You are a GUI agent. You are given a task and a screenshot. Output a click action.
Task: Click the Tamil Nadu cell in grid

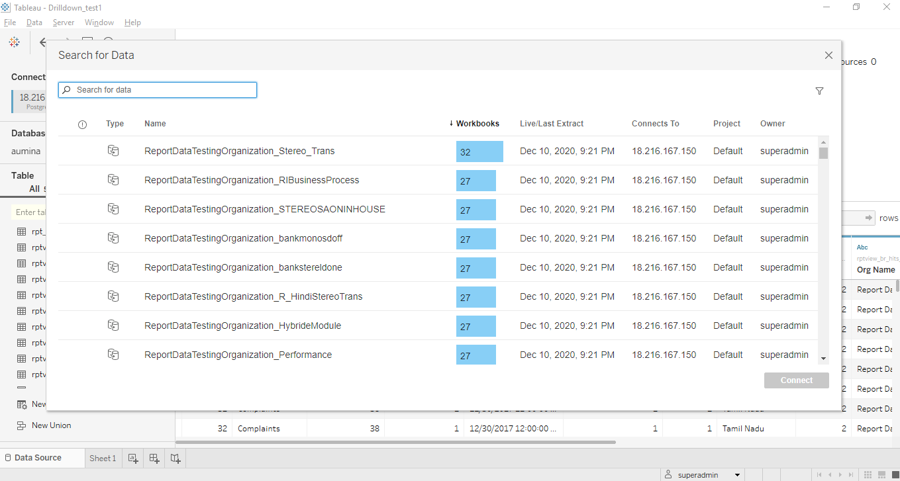click(743, 429)
